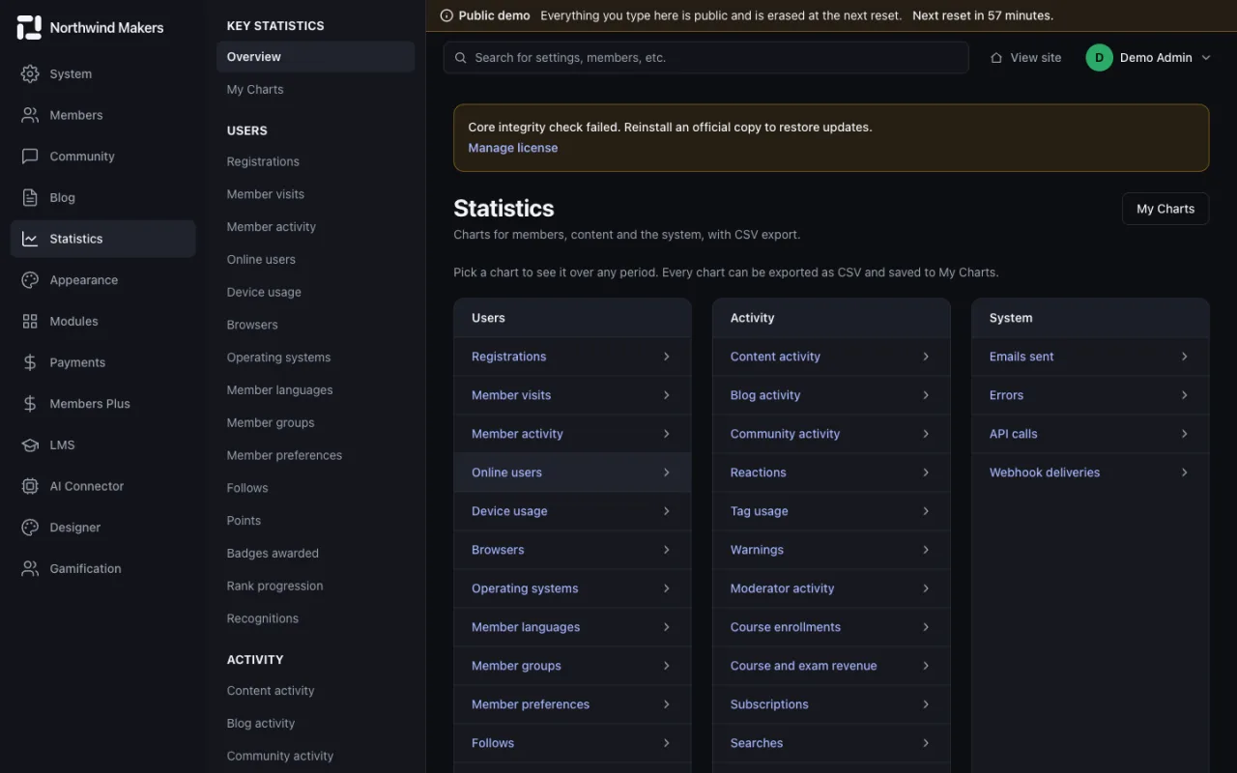Screen dimensions: 1237x773
Task: Click the Public demo info icon
Action: point(446,15)
